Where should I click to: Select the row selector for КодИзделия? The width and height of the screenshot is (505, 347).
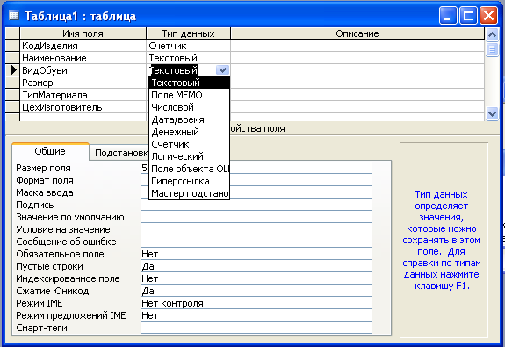click(12, 46)
